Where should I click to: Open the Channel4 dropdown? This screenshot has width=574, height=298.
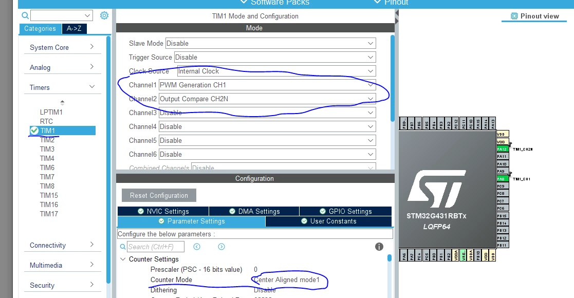[267, 127]
